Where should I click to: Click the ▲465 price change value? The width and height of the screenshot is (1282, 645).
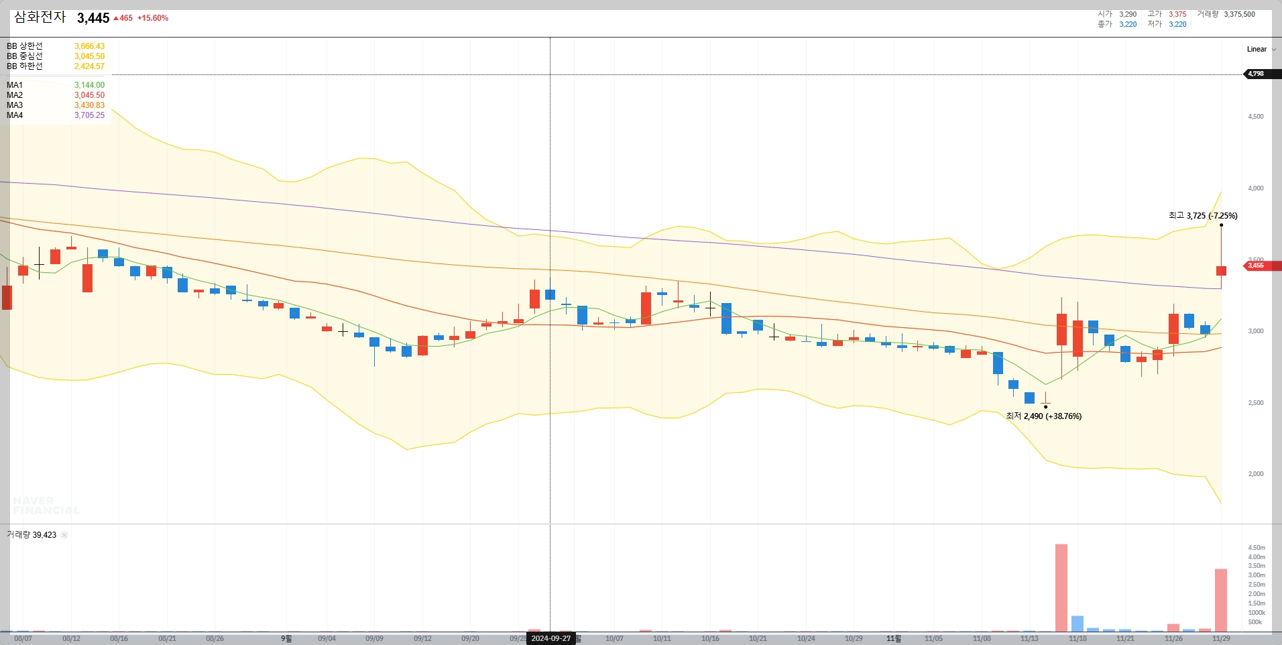(x=123, y=18)
